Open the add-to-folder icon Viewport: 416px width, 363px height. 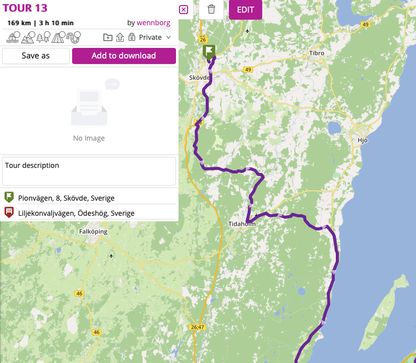[107, 37]
